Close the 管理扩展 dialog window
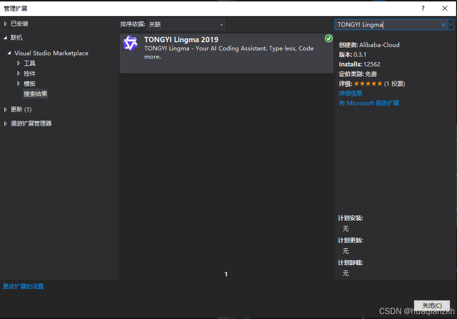The width and height of the screenshot is (457, 319). [x=445, y=8]
